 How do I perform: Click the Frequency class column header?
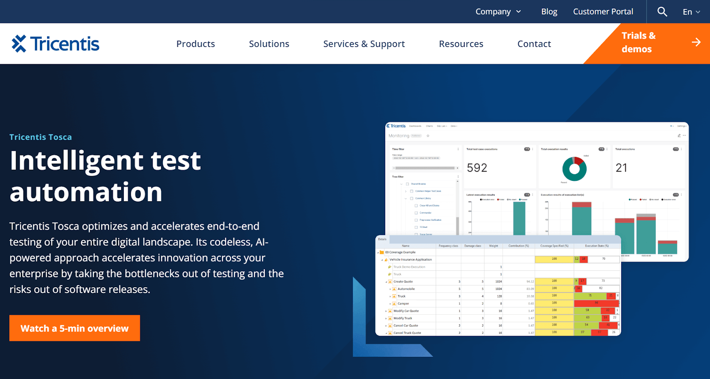(448, 246)
